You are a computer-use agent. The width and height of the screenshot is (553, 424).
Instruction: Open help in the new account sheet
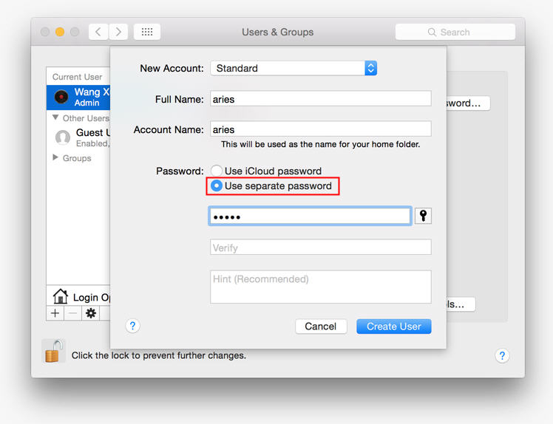point(132,326)
